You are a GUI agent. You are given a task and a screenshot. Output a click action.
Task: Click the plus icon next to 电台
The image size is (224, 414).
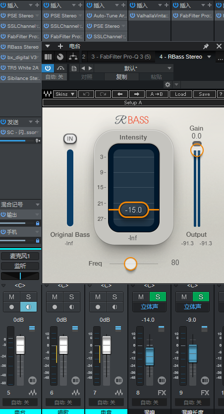coord(60,46)
